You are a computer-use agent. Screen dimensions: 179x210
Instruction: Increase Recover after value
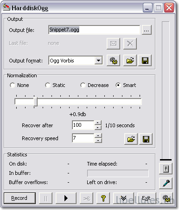[x=98, y=123]
